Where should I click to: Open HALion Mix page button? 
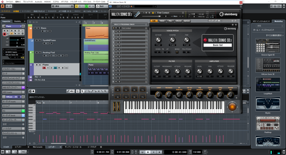point(170,21)
